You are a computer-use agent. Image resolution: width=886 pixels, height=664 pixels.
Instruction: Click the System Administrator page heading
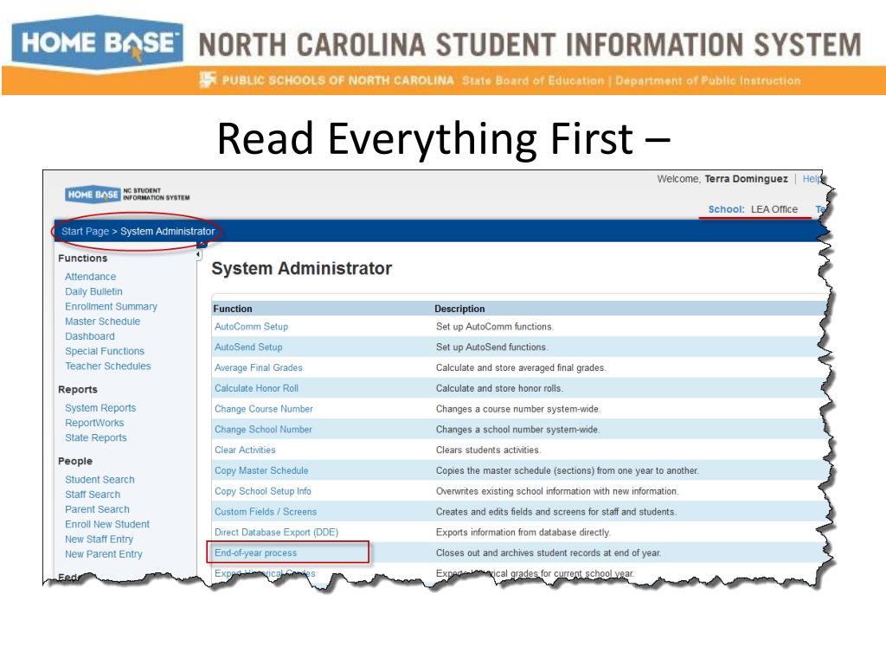(x=302, y=268)
